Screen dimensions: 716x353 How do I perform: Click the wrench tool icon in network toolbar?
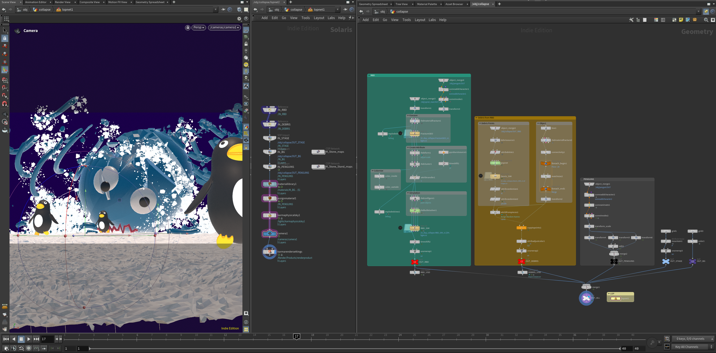(631, 20)
